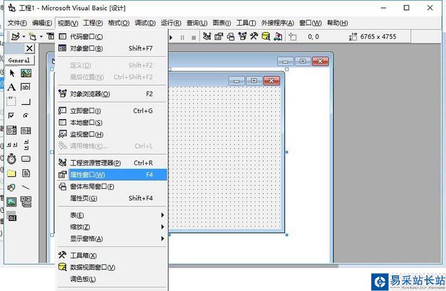The width and height of the screenshot is (446, 291).
Task: Select the DriveListBox control in the toolbox
Action: 26,159
